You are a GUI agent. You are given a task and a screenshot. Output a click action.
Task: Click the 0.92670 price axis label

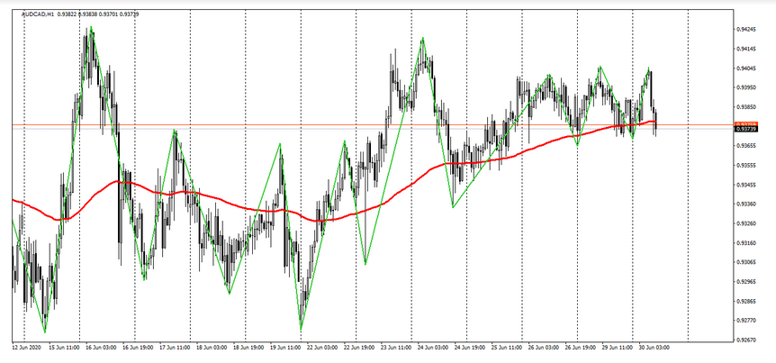point(744,320)
